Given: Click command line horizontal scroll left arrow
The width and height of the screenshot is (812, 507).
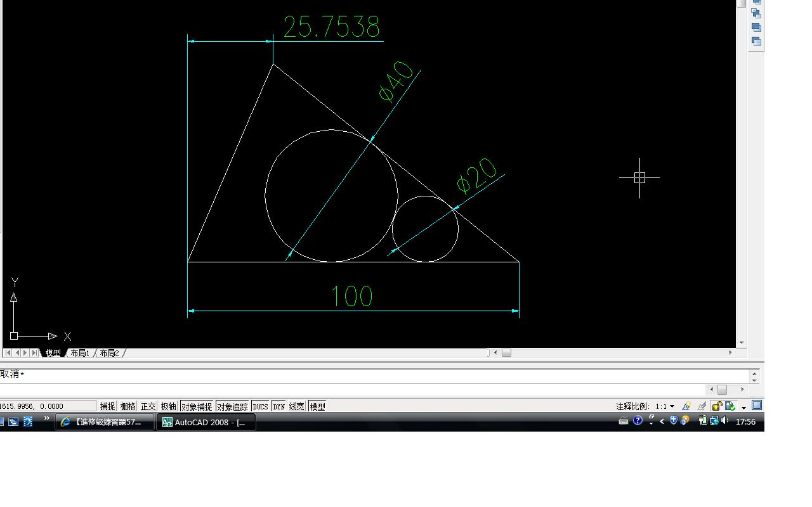Looking at the screenshot, I should 712,390.
